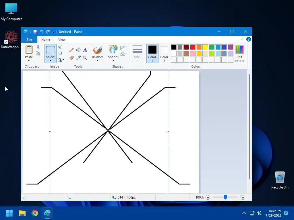Open the Windows Start menu

(9, 213)
